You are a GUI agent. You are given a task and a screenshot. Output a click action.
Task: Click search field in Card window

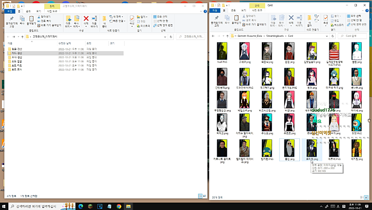(352, 36)
